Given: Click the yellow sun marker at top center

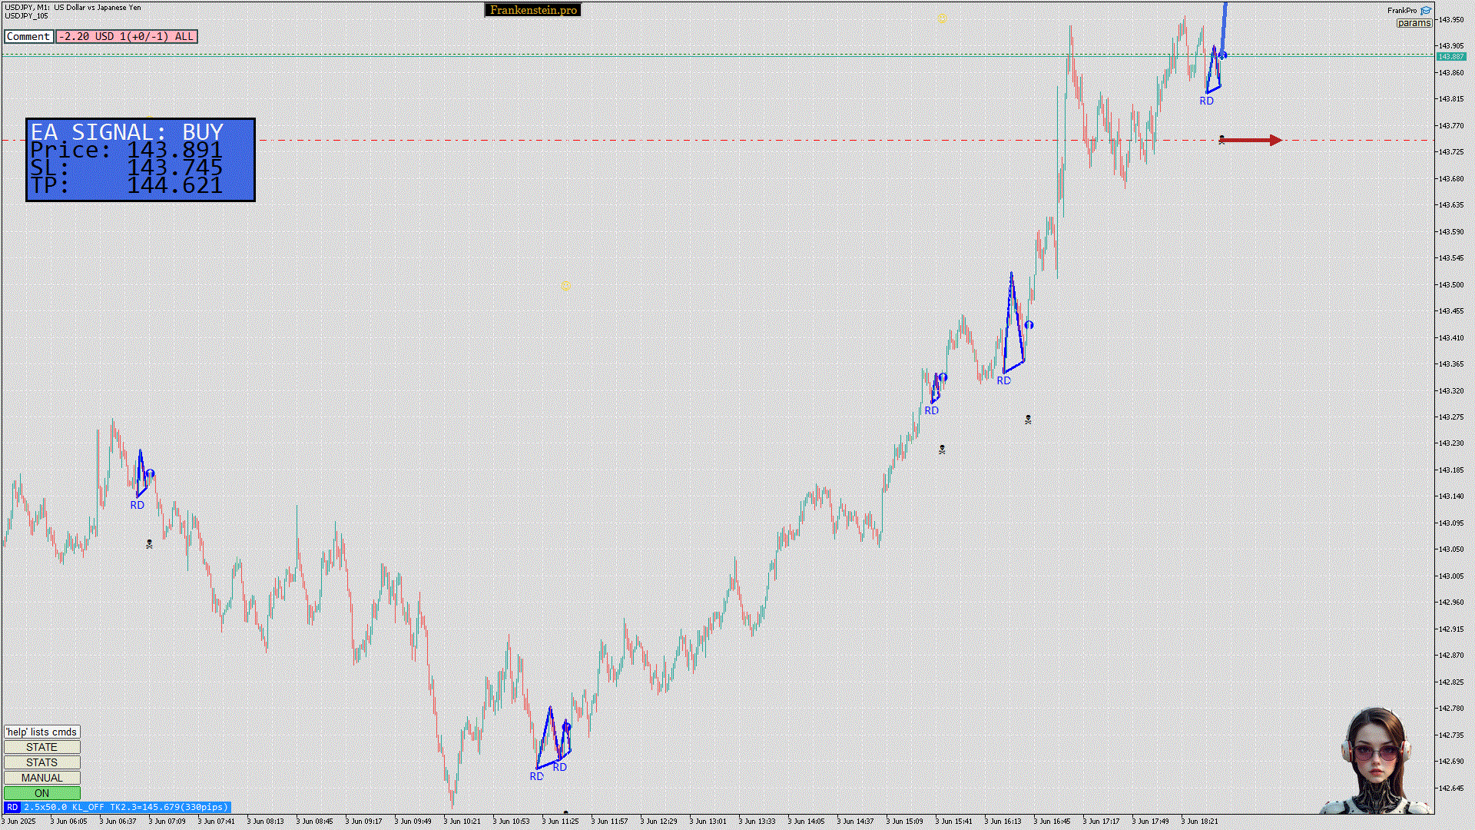Looking at the screenshot, I should click(x=942, y=18).
